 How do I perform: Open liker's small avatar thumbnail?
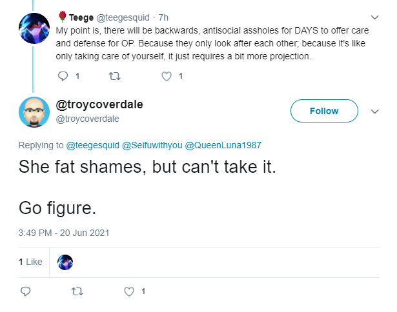click(65, 262)
